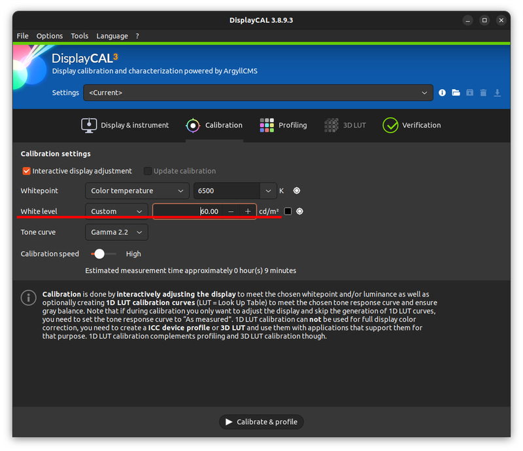Open the Tools menu

79,36
